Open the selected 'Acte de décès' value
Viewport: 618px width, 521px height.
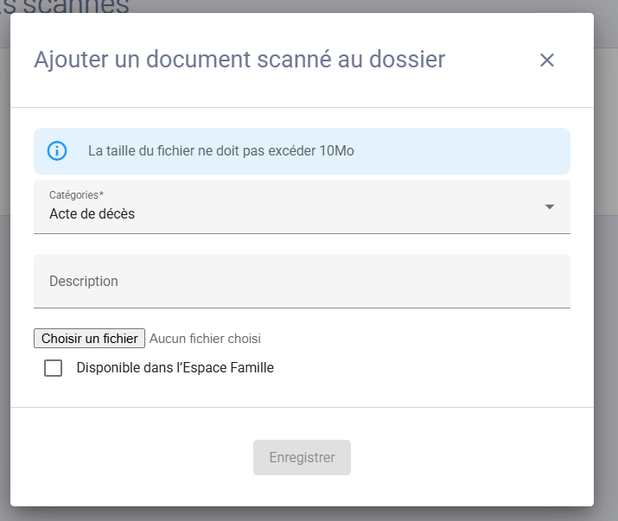pyautogui.click(x=92, y=213)
